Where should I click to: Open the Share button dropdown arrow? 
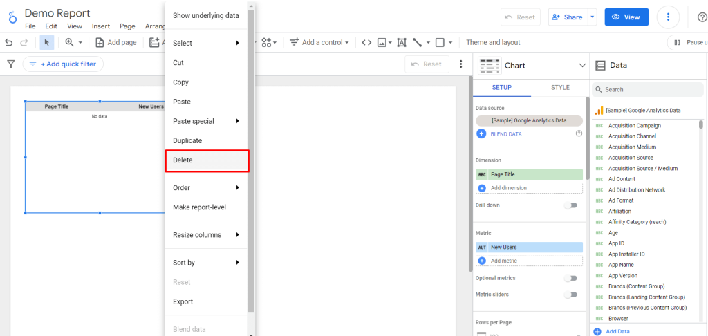click(593, 17)
